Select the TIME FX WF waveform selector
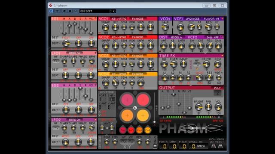This screenshot has width=275, height=154. point(197,64)
